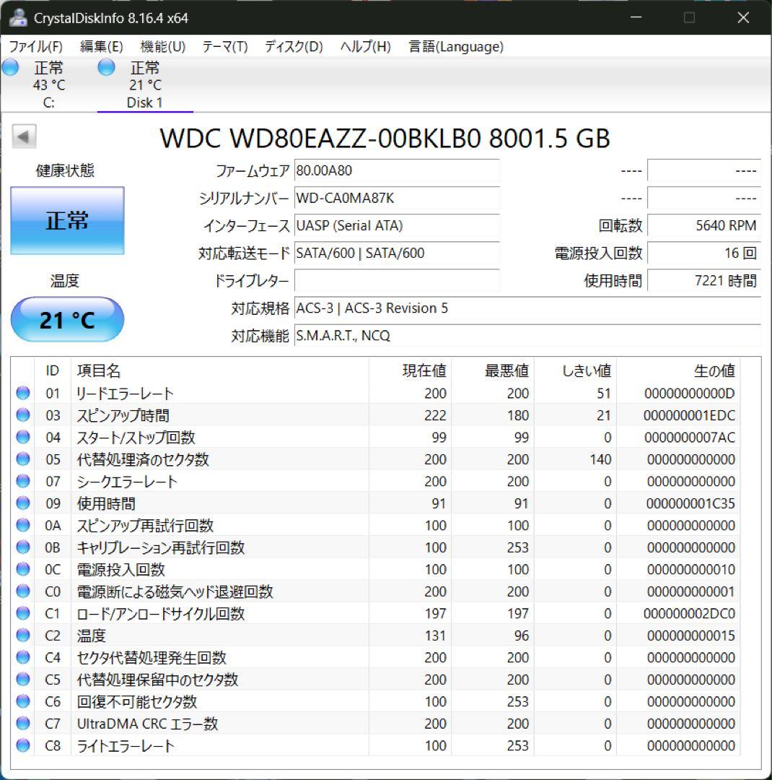Click the status orb for ID 04 row
The width and height of the screenshot is (772, 780).
pos(23,437)
